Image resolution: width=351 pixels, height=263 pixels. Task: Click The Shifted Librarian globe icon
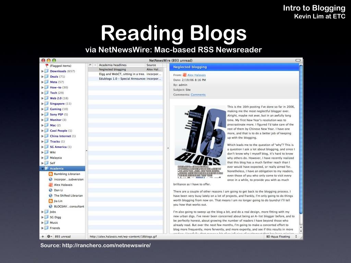coord(51,196)
